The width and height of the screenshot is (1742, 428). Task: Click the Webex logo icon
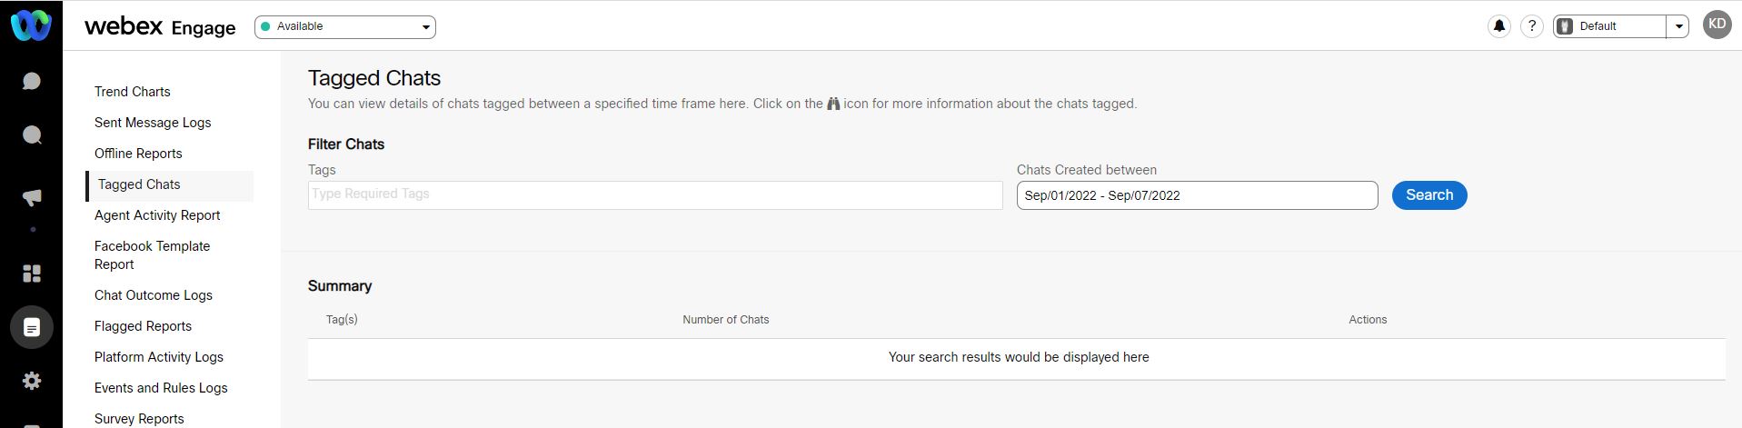[31, 25]
